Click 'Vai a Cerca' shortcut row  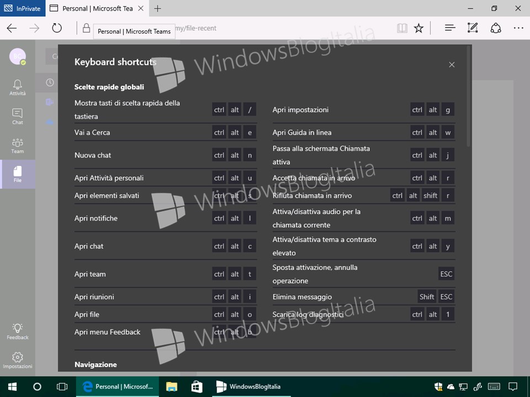click(166, 132)
